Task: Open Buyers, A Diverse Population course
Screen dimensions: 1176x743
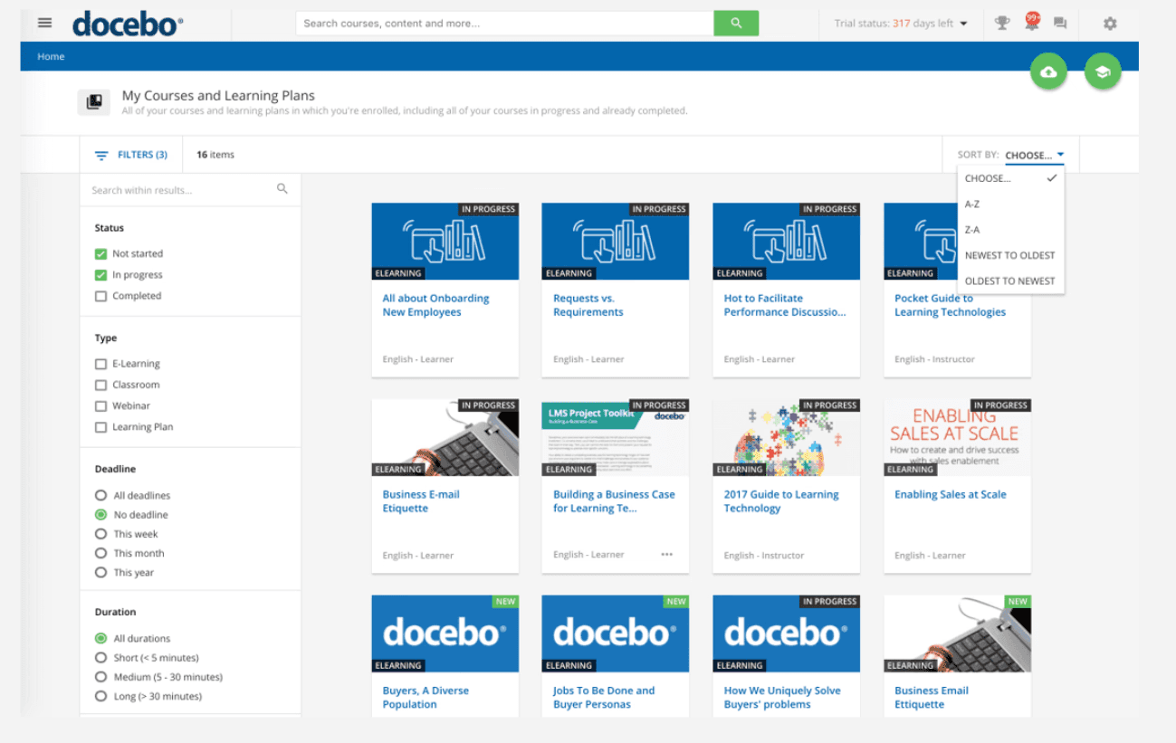Action: 425,698
